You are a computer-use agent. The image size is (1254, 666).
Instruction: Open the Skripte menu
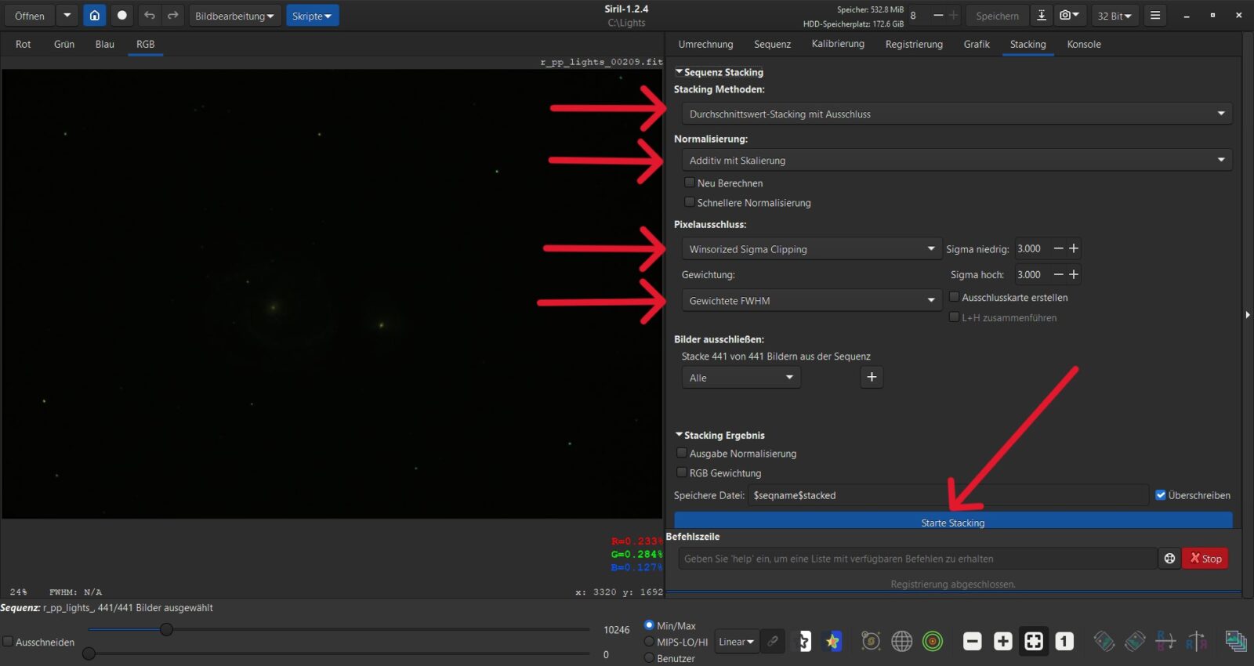click(312, 16)
